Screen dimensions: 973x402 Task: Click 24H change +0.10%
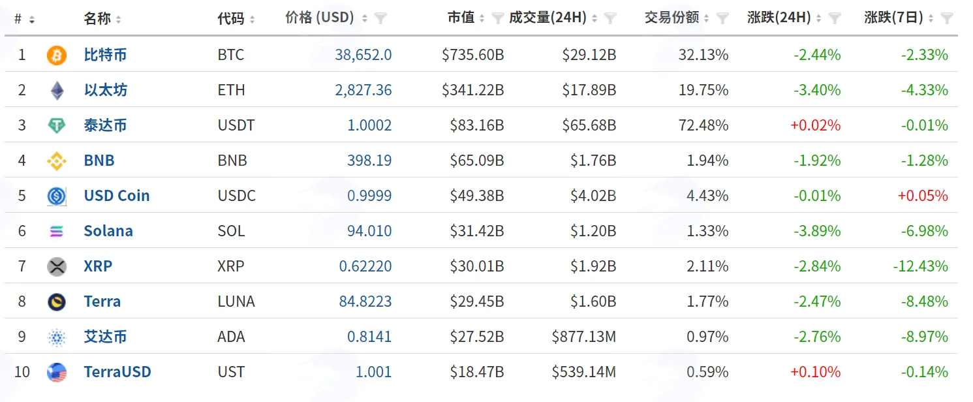(816, 372)
